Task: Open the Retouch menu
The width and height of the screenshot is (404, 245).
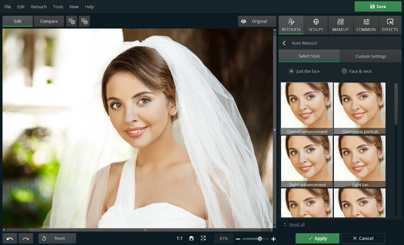Action: click(39, 7)
